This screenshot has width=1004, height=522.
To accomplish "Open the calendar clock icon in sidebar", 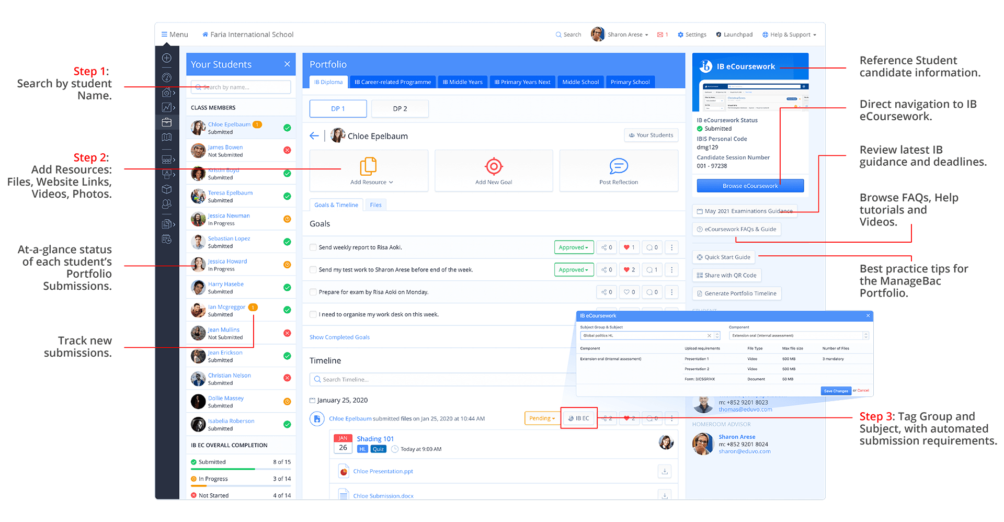I will click(x=167, y=239).
